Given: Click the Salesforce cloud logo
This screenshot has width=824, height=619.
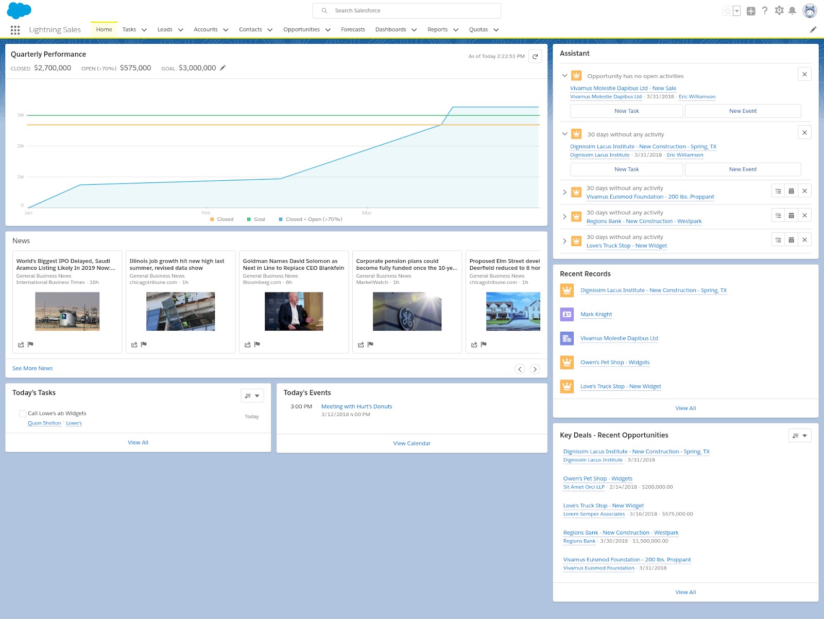Looking at the screenshot, I should point(19,10).
